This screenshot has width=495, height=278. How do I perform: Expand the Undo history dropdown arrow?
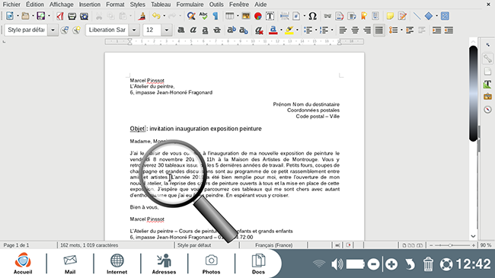[164, 16]
